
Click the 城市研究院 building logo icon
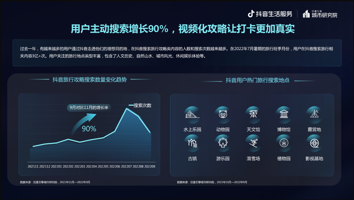pos(306,14)
